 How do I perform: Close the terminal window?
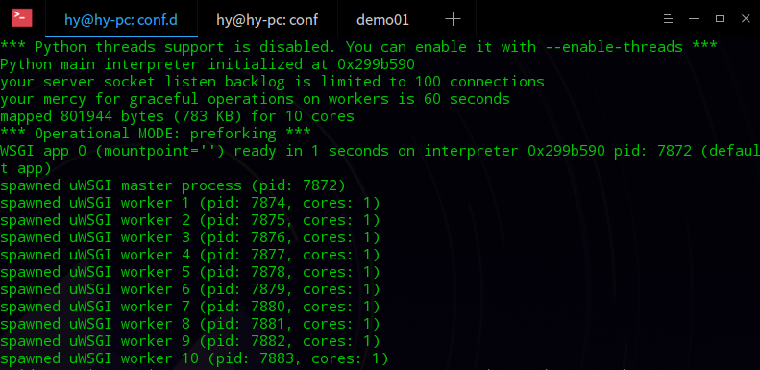(746, 19)
